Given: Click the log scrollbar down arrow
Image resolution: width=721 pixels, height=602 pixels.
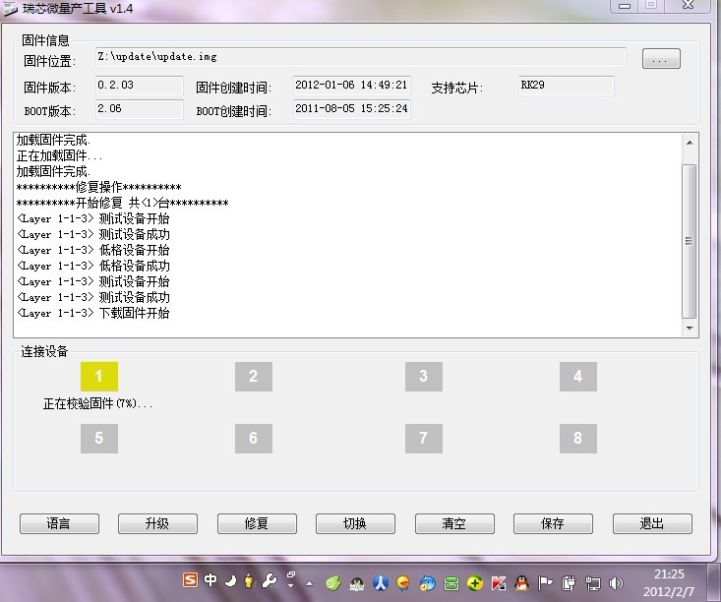Looking at the screenshot, I should point(690,328).
